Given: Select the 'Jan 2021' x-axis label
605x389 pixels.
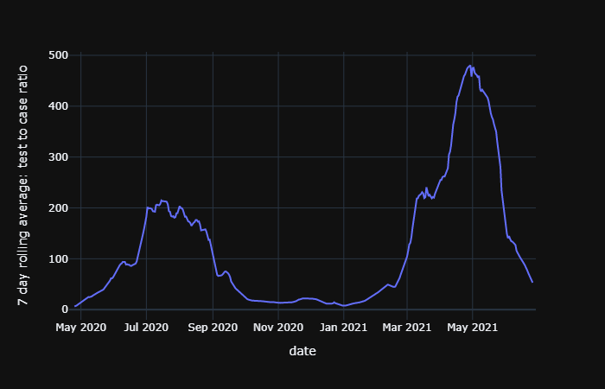Looking at the screenshot, I should click(344, 328).
